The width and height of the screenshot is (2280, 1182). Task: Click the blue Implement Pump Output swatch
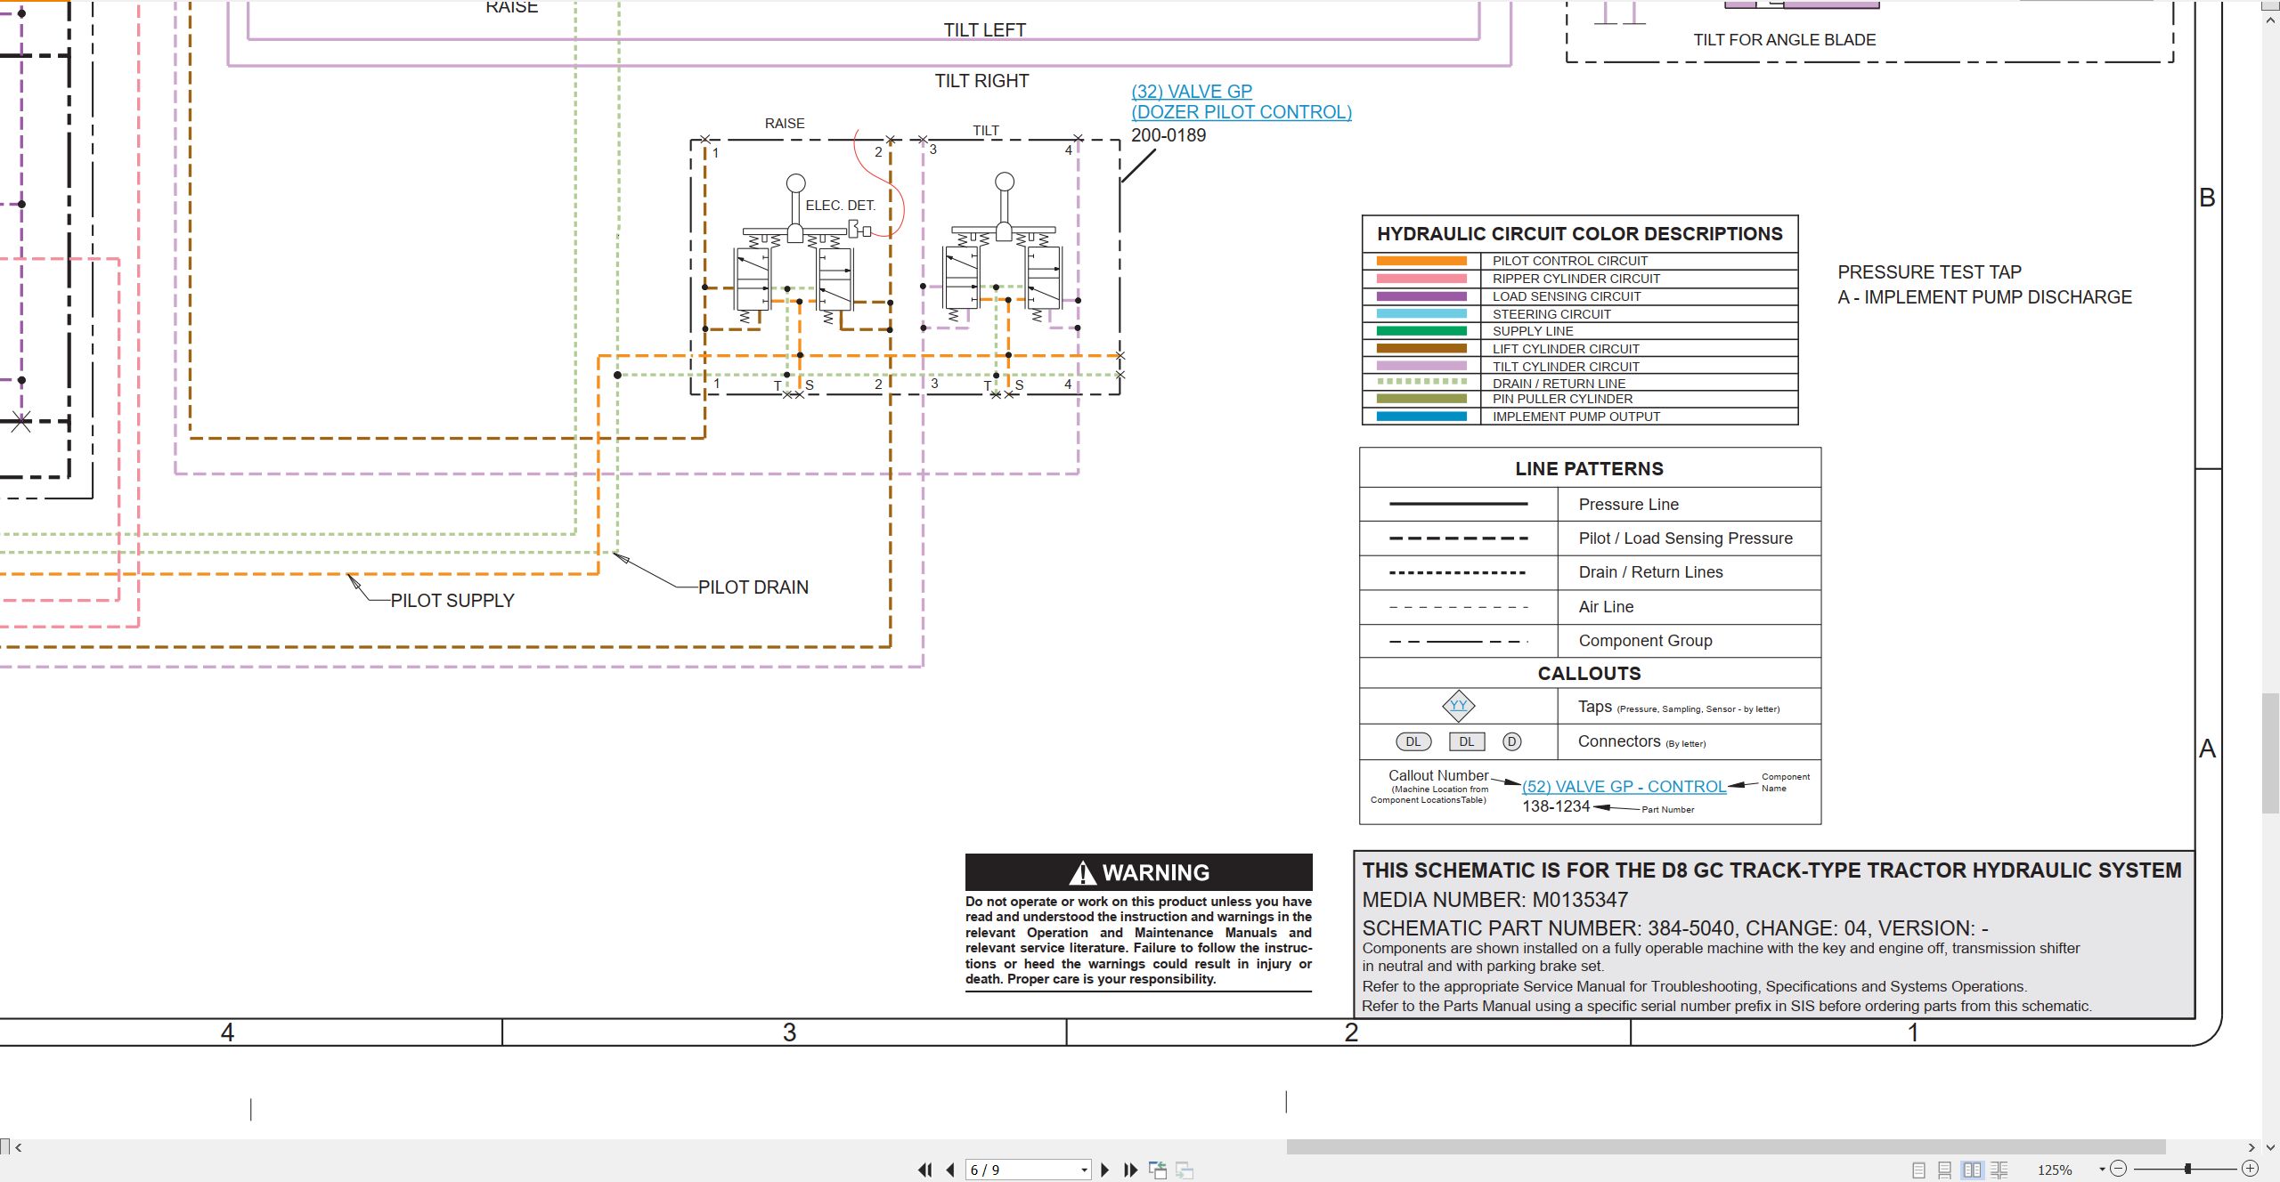click(1421, 417)
